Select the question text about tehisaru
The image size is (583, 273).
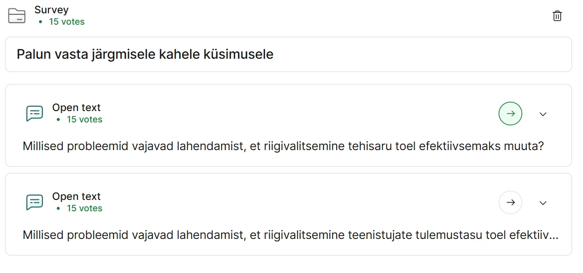[x=283, y=147]
